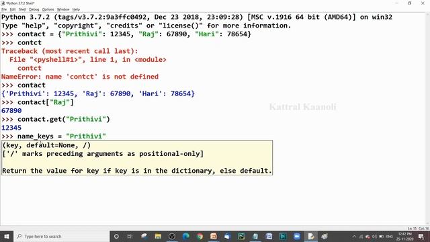Click the ENG language indicator
The height and width of the screenshot is (242, 430).
(390, 237)
